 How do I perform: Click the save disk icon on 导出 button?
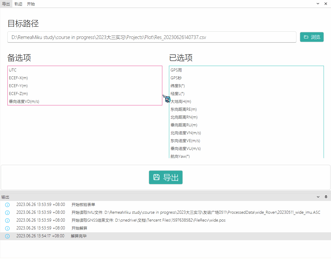click(156, 177)
